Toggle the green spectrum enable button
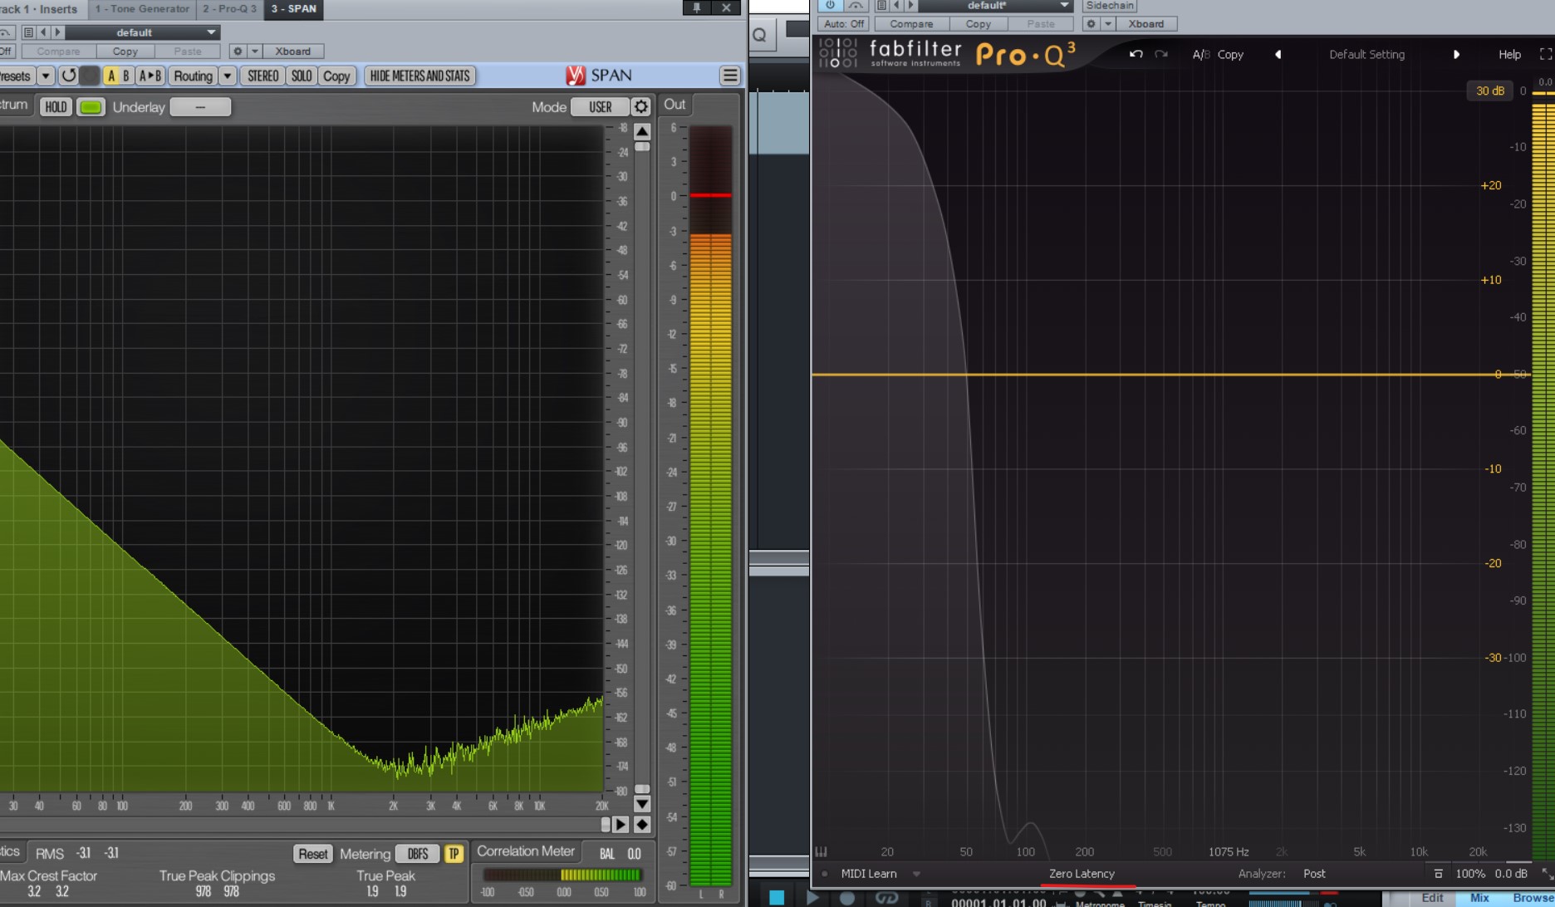The height and width of the screenshot is (907, 1555). point(91,107)
